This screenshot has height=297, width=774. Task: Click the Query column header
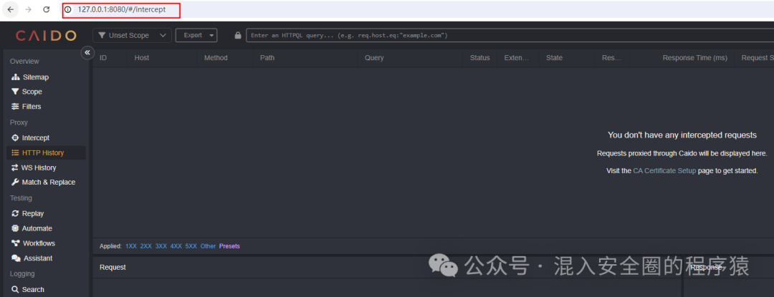click(374, 58)
